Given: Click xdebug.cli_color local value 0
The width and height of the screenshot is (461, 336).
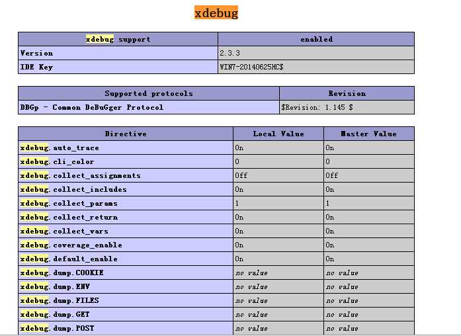Looking at the screenshot, I should (278, 161).
